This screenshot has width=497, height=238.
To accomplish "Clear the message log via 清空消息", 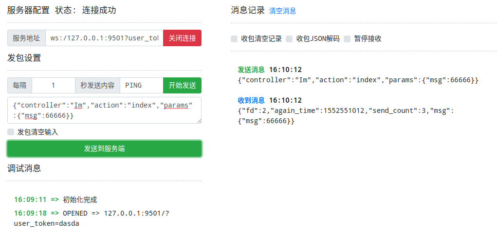I will (x=282, y=11).
